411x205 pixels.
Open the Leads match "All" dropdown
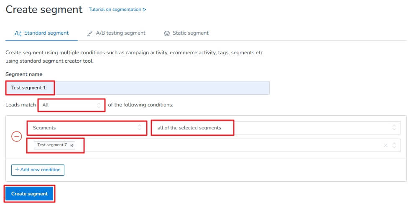tap(71, 105)
